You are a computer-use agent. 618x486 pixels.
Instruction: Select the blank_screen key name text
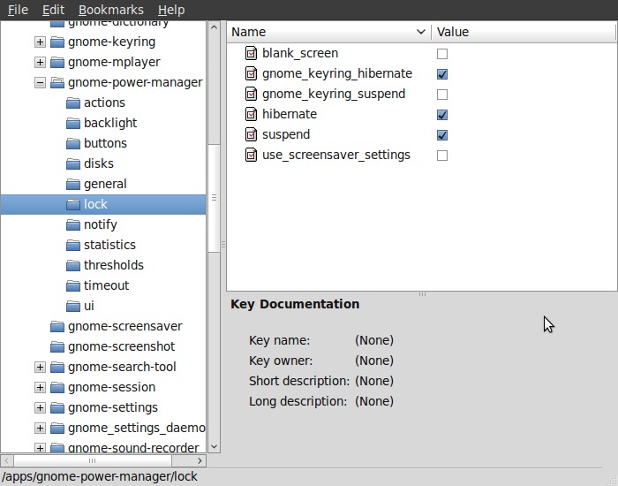(x=300, y=53)
